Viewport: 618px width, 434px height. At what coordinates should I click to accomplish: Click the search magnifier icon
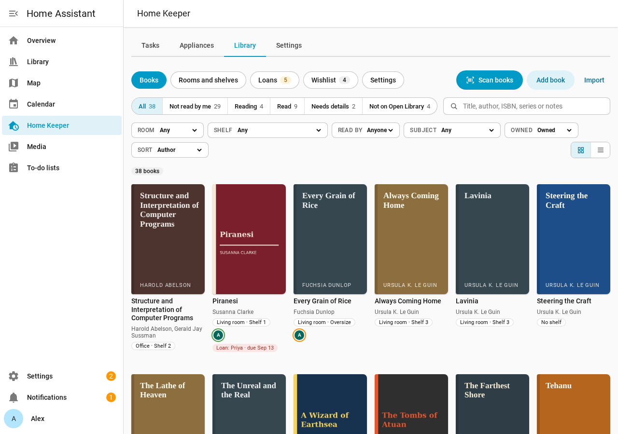tap(454, 106)
